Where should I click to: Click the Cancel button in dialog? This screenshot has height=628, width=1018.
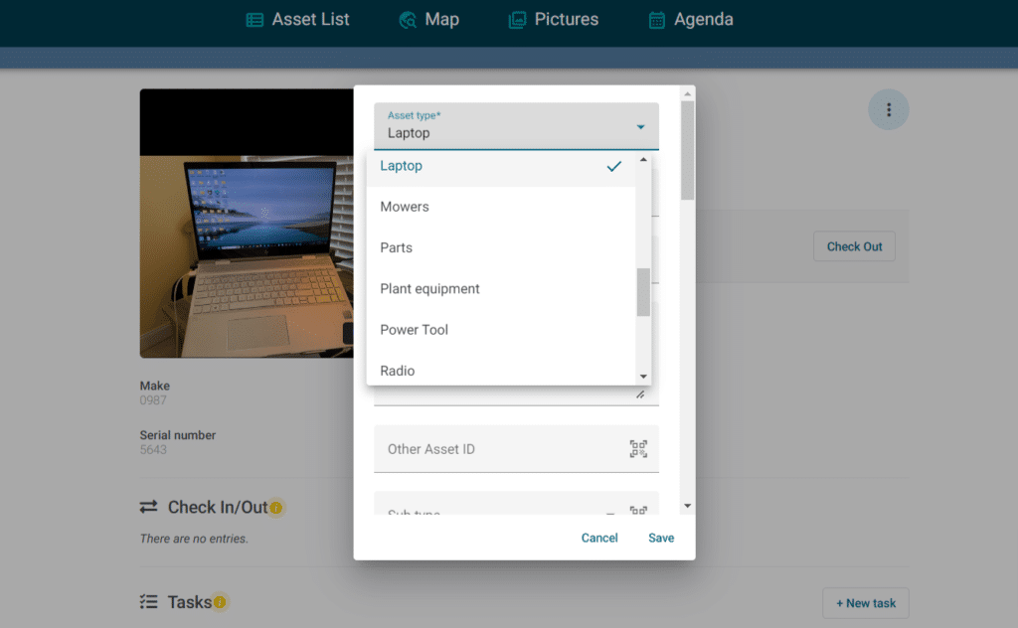pos(599,538)
